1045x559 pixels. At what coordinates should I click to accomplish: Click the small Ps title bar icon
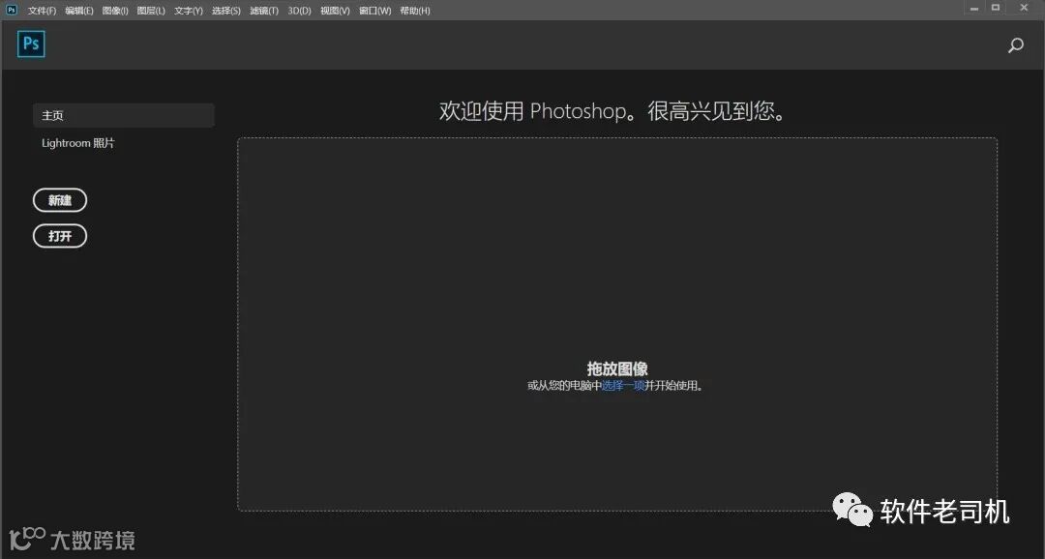tap(12, 10)
